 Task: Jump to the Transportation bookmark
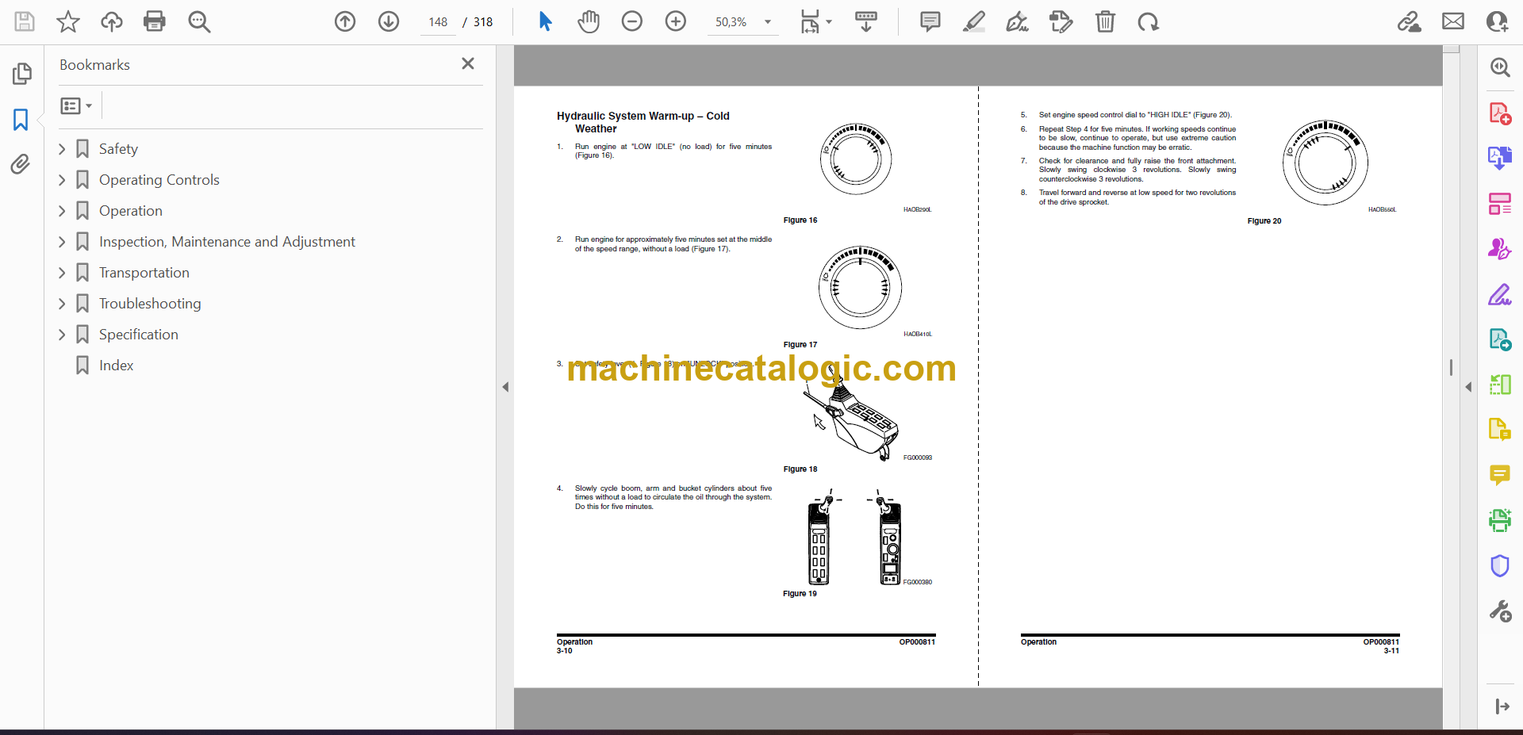click(x=144, y=273)
